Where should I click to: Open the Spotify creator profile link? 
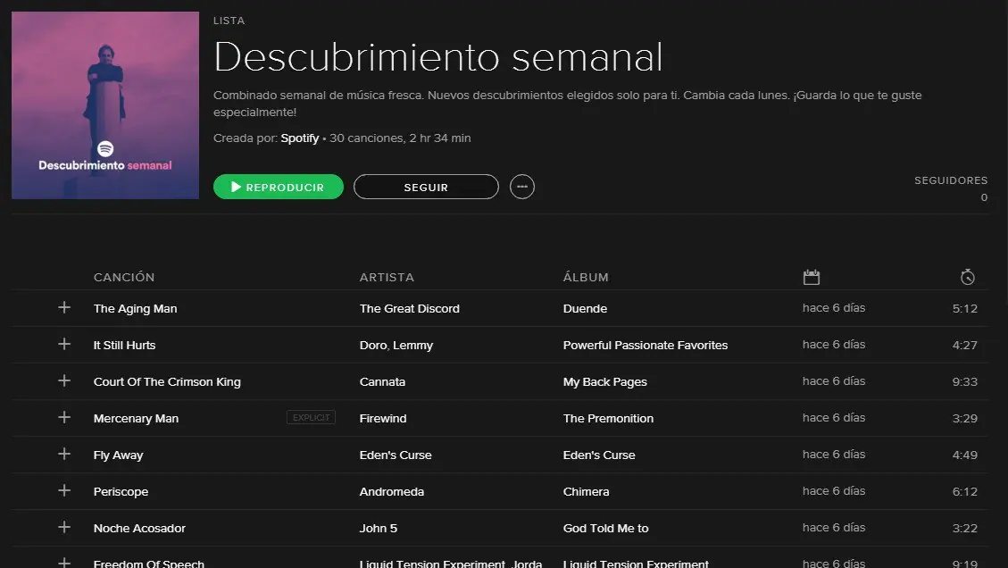(299, 138)
